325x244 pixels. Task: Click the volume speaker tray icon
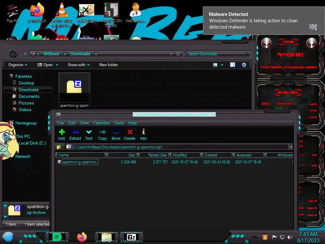coord(290,237)
